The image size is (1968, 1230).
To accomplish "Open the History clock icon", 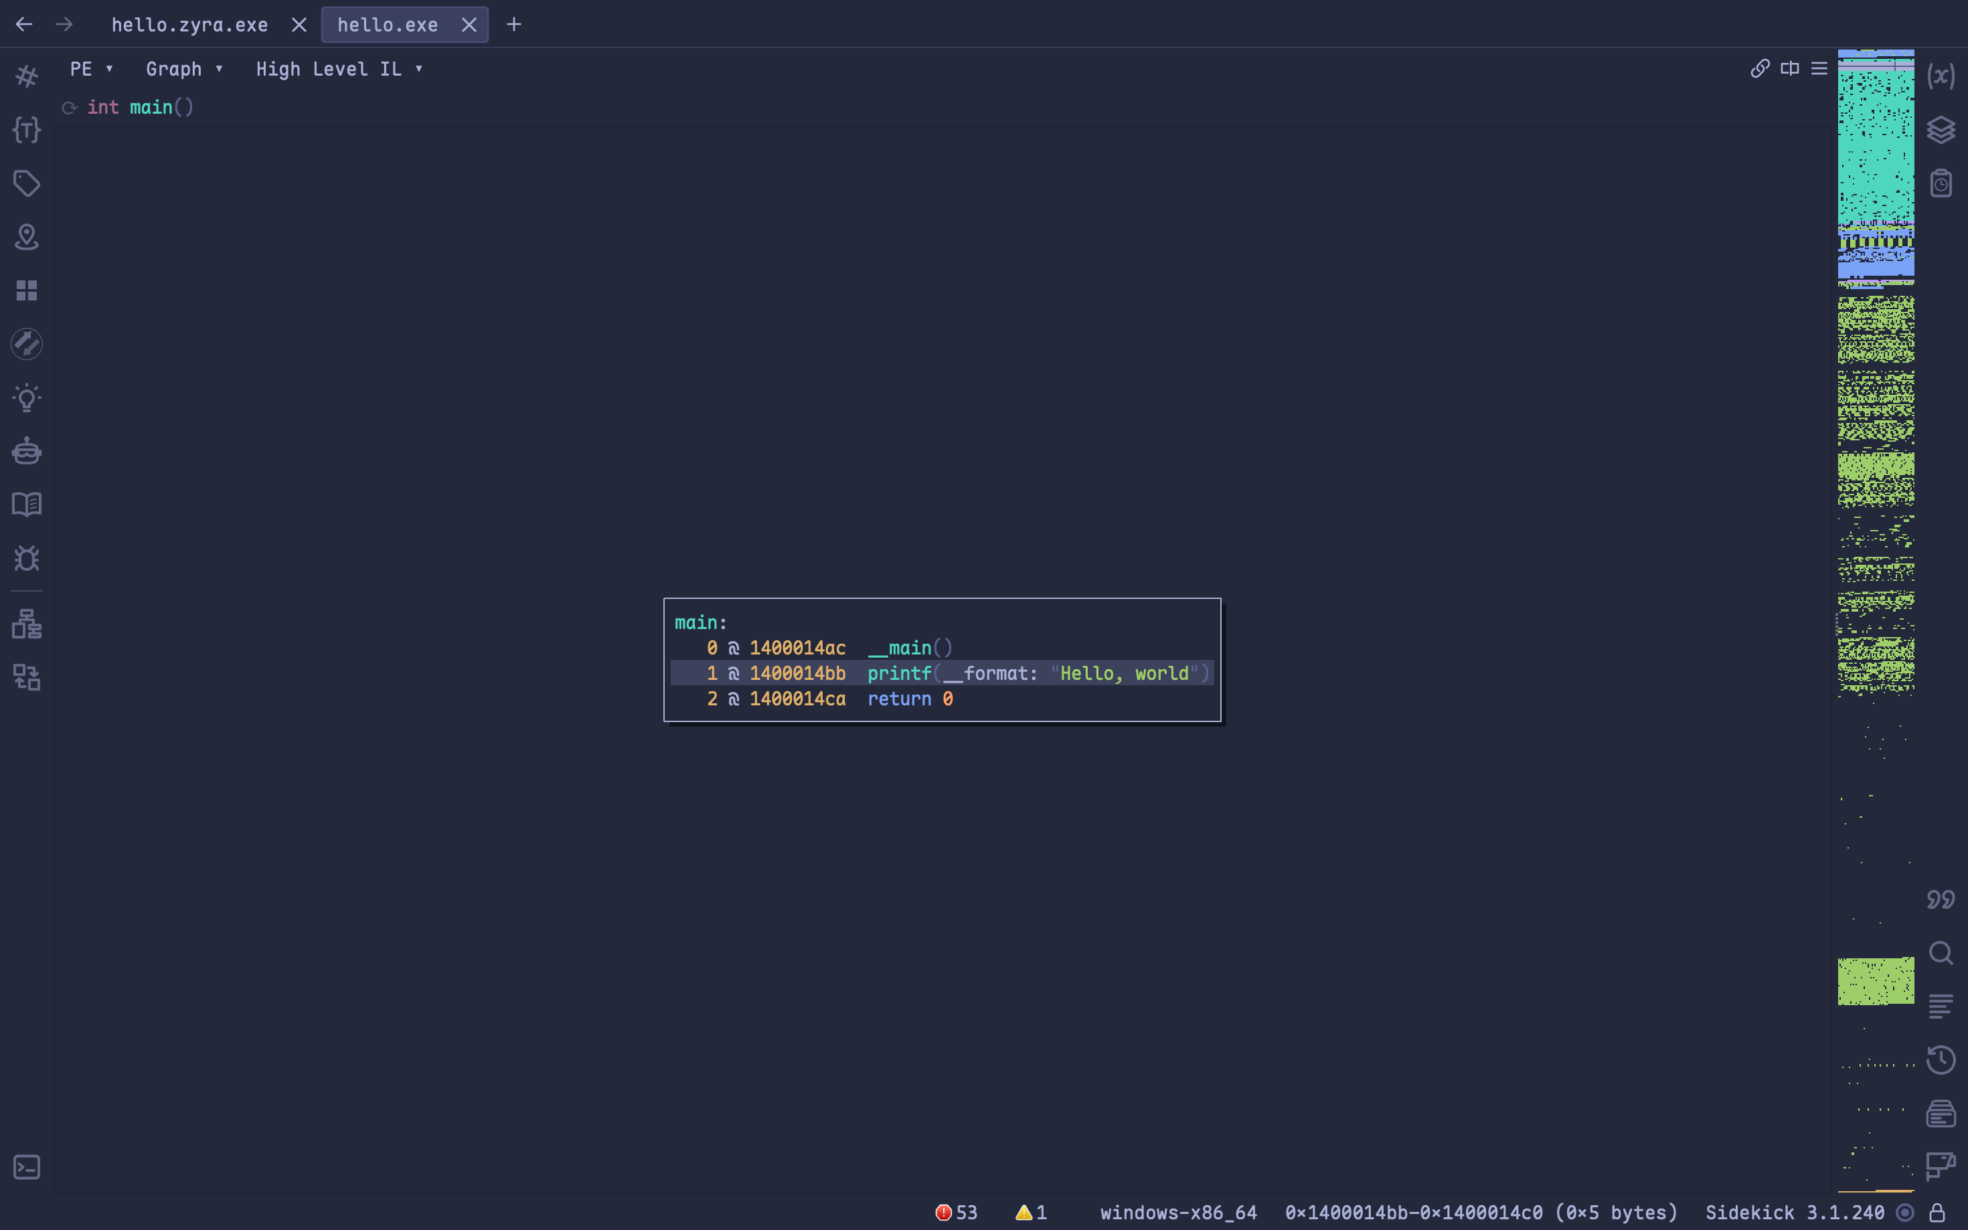I will click(1941, 1060).
